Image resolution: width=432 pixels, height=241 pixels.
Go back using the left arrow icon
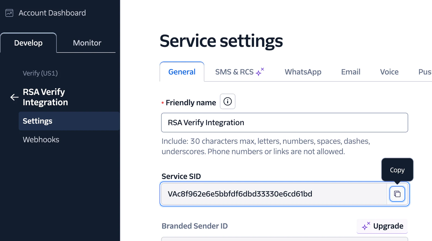pyautogui.click(x=14, y=97)
